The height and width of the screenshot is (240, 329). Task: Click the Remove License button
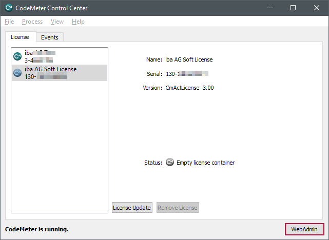178,208
